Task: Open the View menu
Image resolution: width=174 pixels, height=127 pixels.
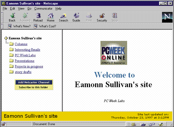Action: [x=21, y=9]
